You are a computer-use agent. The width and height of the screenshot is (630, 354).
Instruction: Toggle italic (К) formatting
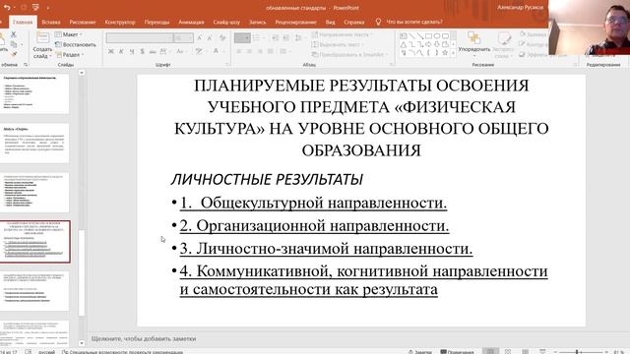[x=121, y=51]
